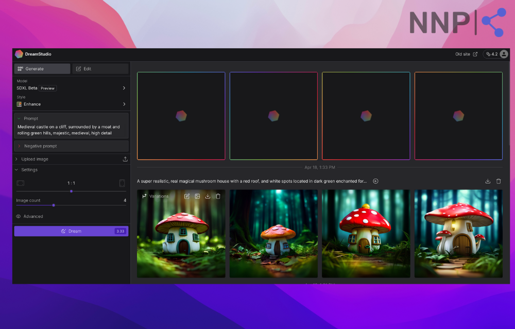Viewport: 515px width, 329px height.
Task: Open the SDXL Beta model selector
Action: tap(71, 88)
